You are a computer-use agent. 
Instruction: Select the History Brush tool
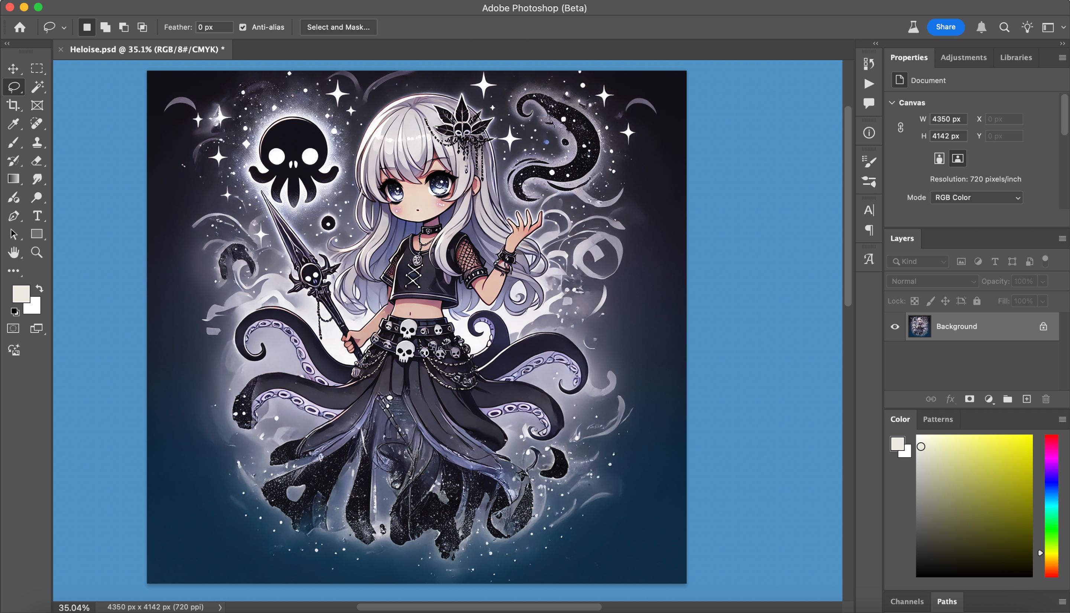13,160
